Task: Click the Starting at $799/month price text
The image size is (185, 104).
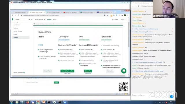Action: 88,45
